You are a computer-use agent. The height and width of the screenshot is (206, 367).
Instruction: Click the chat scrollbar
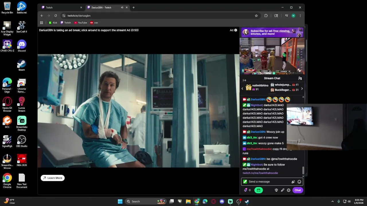tap(303, 171)
